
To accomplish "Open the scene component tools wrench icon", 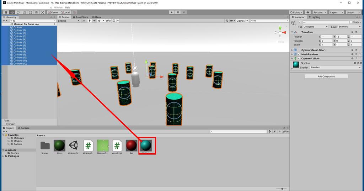I will pyautogui.click(x=226, y=21).
